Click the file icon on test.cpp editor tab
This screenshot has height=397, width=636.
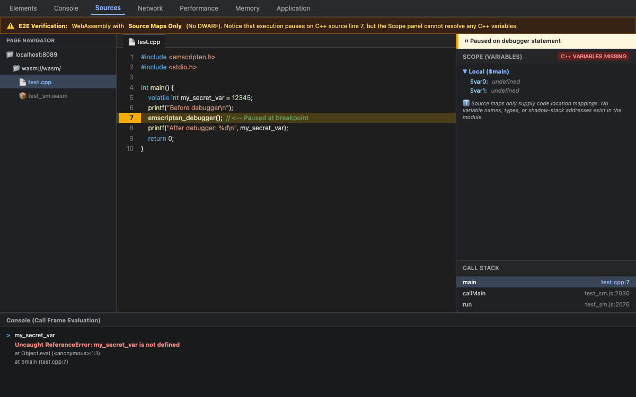(x=132, y=42)
